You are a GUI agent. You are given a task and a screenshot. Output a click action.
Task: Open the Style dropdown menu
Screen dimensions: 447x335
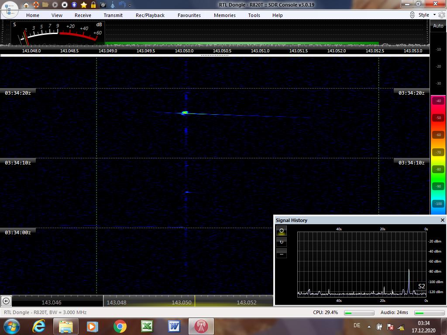pyautogui.click(x=427, y=15)
